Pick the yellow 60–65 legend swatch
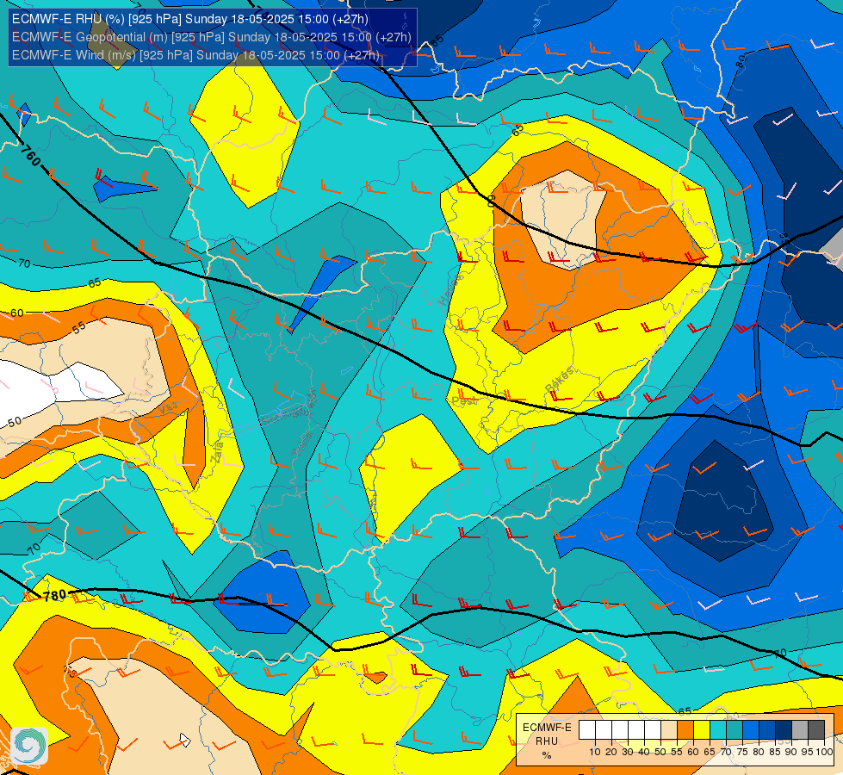Viewport: 843px width, 775px height. (x=702, y=730)
